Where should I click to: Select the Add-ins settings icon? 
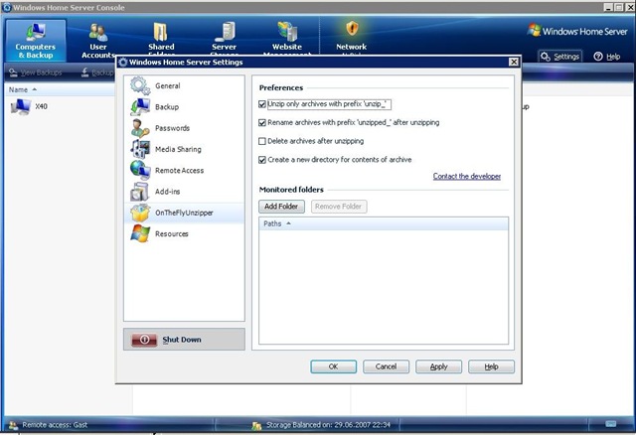coord(140,192)
